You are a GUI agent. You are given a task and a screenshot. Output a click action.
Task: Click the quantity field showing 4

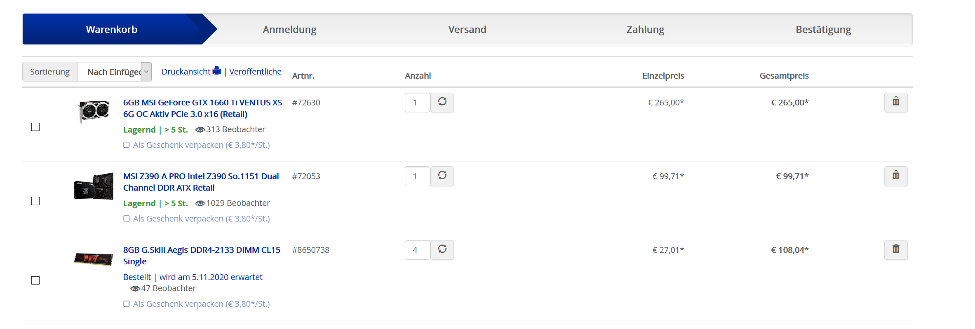click(x=417, y=250)
